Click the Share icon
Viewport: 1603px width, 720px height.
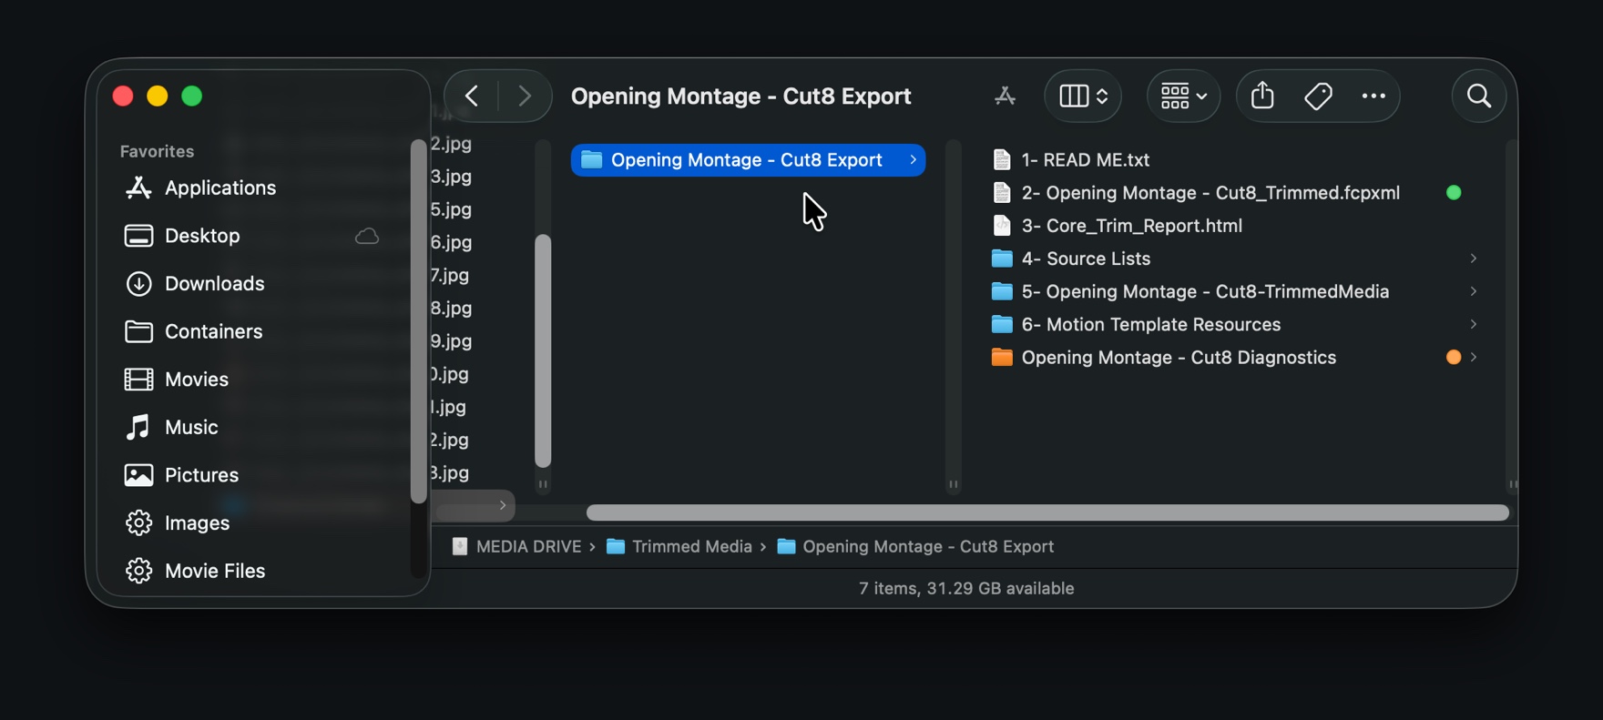pyautogui.click(x=1262, y=95)
